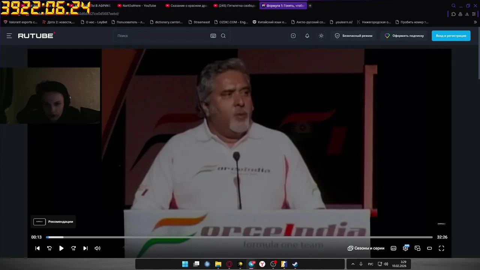Open О нас - LeyBet bookmark
Screen dimensions: 480x270
coord(94,22)
